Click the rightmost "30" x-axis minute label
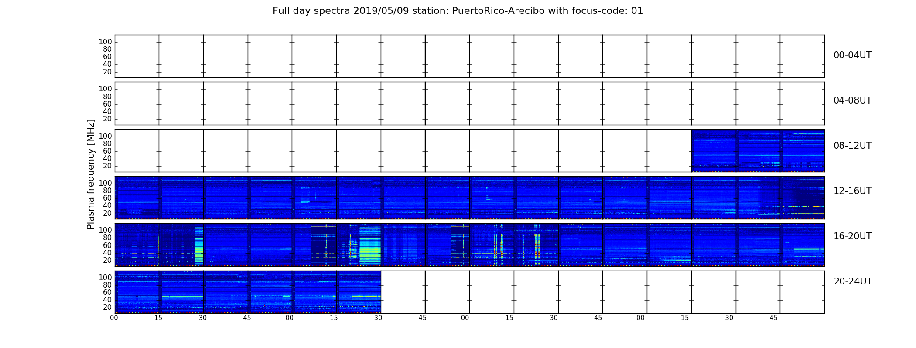Viewport: 916px width, 348px height. click(x=729, y=318)
